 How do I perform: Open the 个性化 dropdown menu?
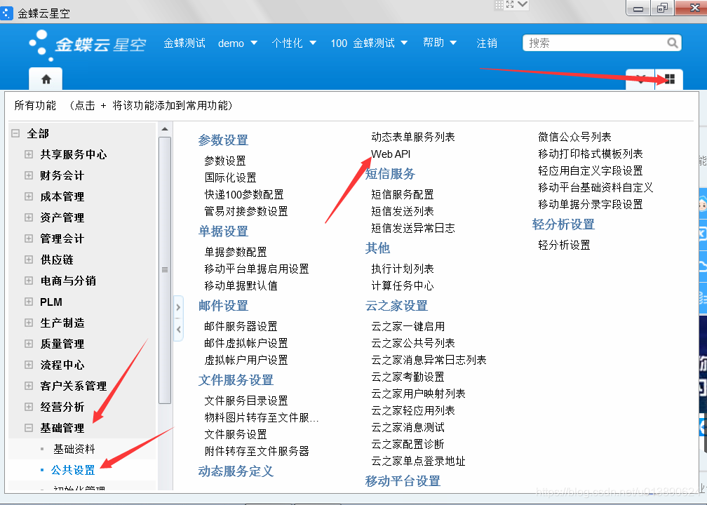[x=294, y=43]
